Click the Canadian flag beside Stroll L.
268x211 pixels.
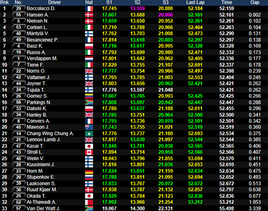click(x=89, y=152)
